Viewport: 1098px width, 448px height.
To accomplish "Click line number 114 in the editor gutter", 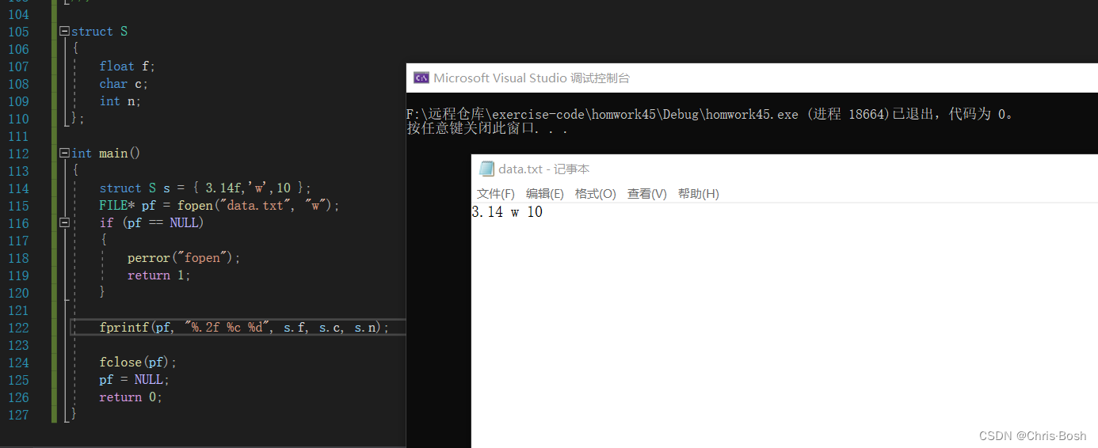I will (x=17, y=188).
